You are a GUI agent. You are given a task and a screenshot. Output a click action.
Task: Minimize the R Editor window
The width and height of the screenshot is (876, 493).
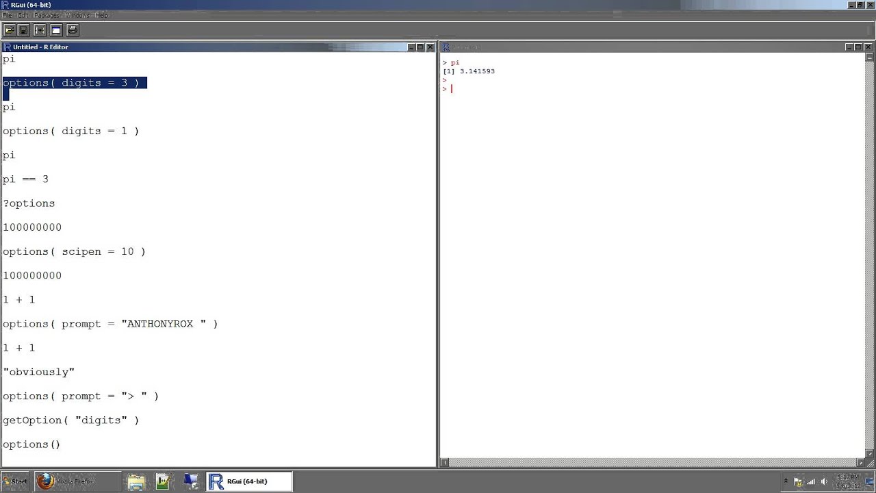(412, 47)
